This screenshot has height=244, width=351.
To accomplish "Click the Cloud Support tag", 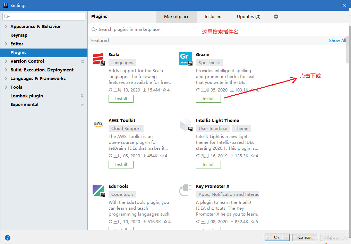I will (126, 128).
